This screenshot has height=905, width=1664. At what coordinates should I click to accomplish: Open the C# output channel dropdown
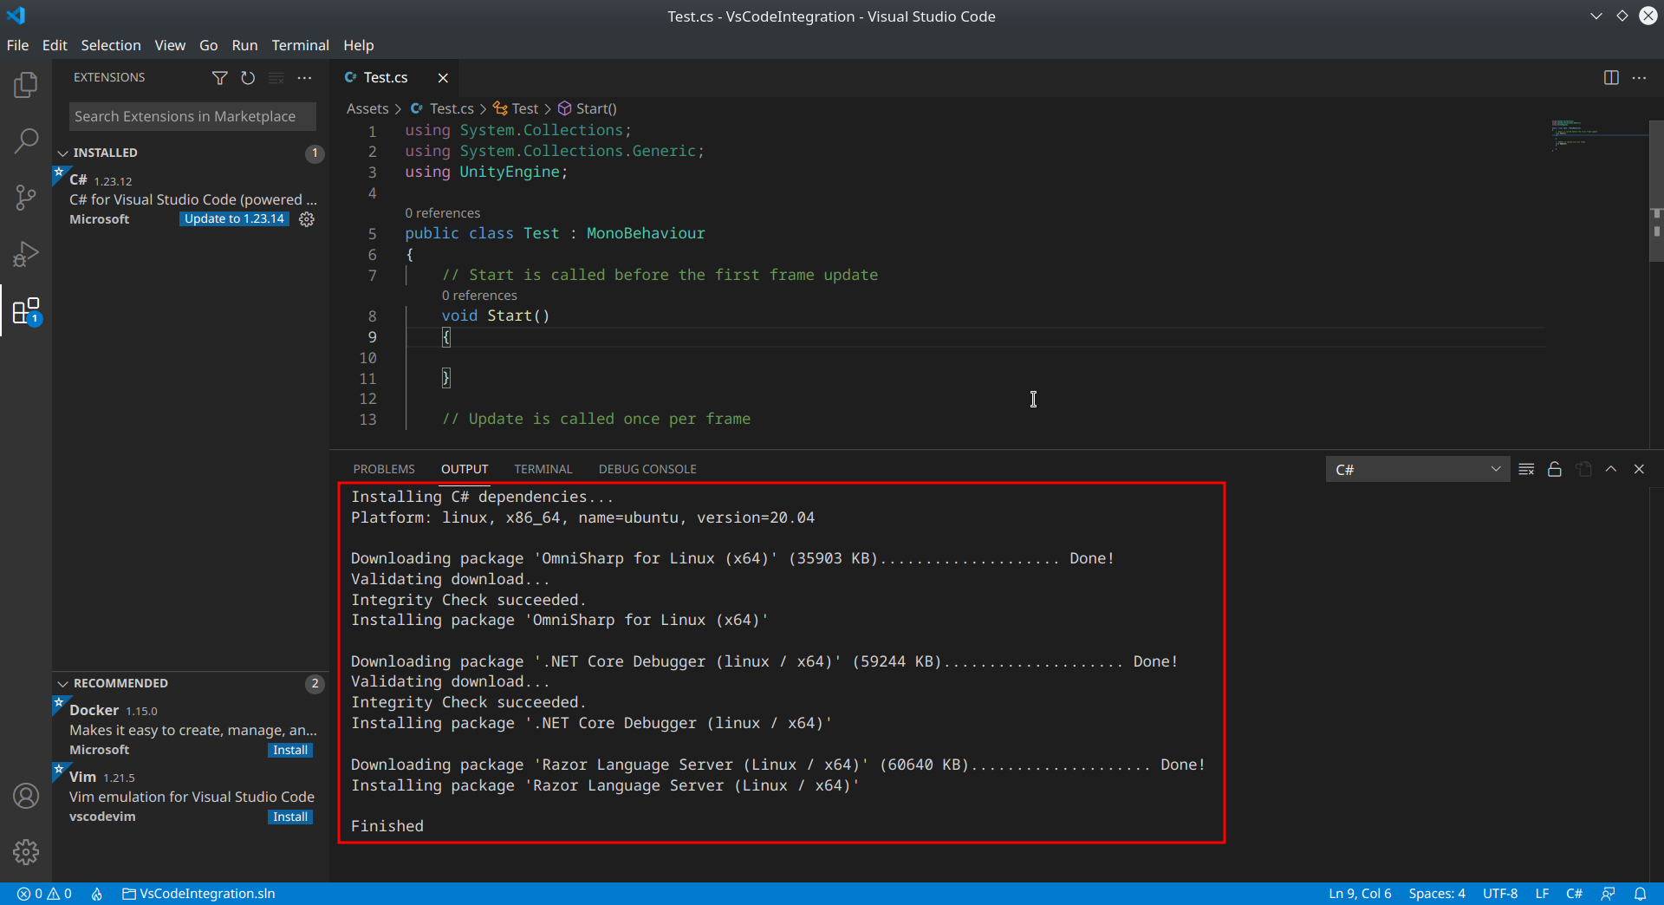point(1418,469)
